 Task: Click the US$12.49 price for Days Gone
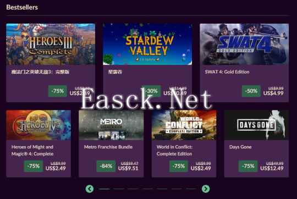point(272,168)
